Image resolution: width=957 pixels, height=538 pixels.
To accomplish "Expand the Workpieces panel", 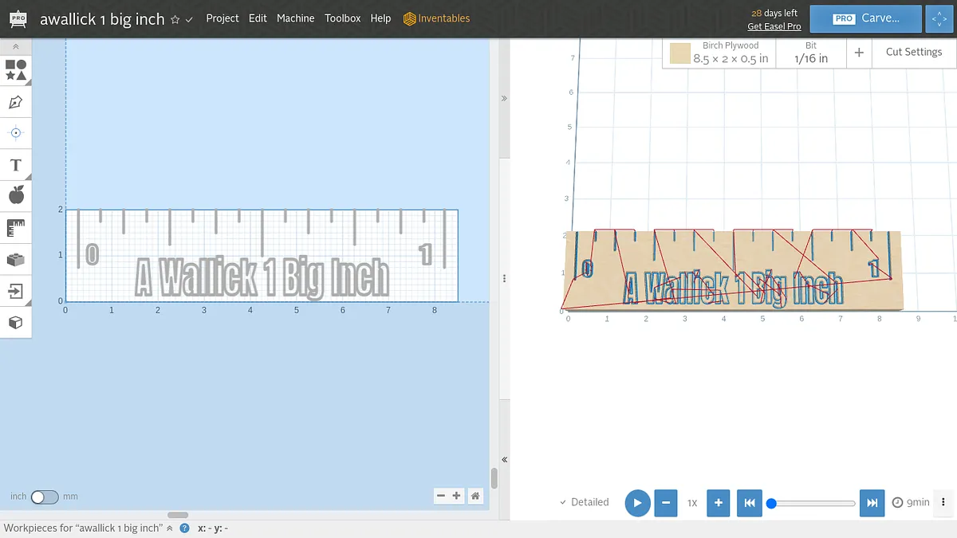I will (169, 528).
